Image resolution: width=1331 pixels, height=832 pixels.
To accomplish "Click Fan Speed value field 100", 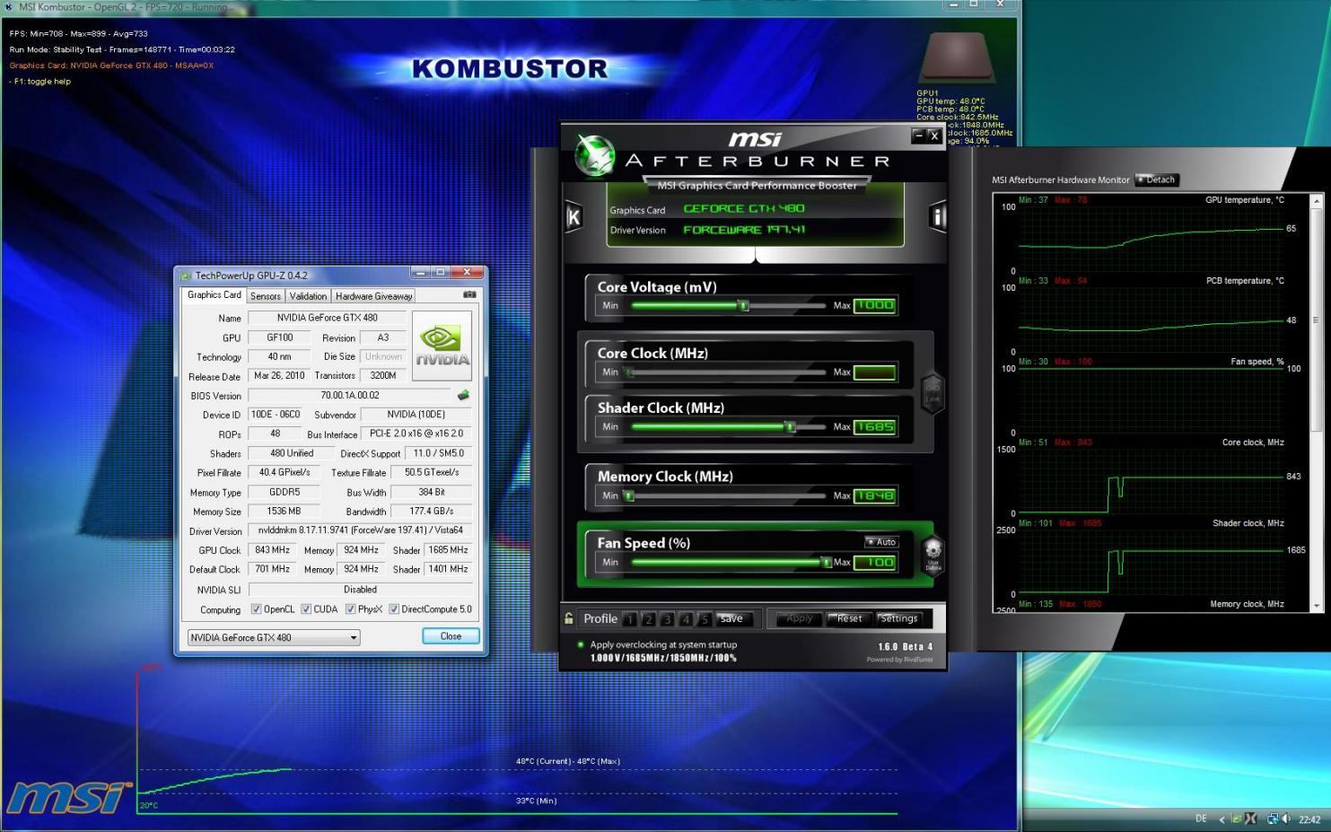I will point(874,563).
